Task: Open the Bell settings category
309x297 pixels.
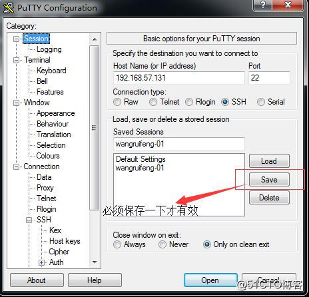Action: pos(42,81)
